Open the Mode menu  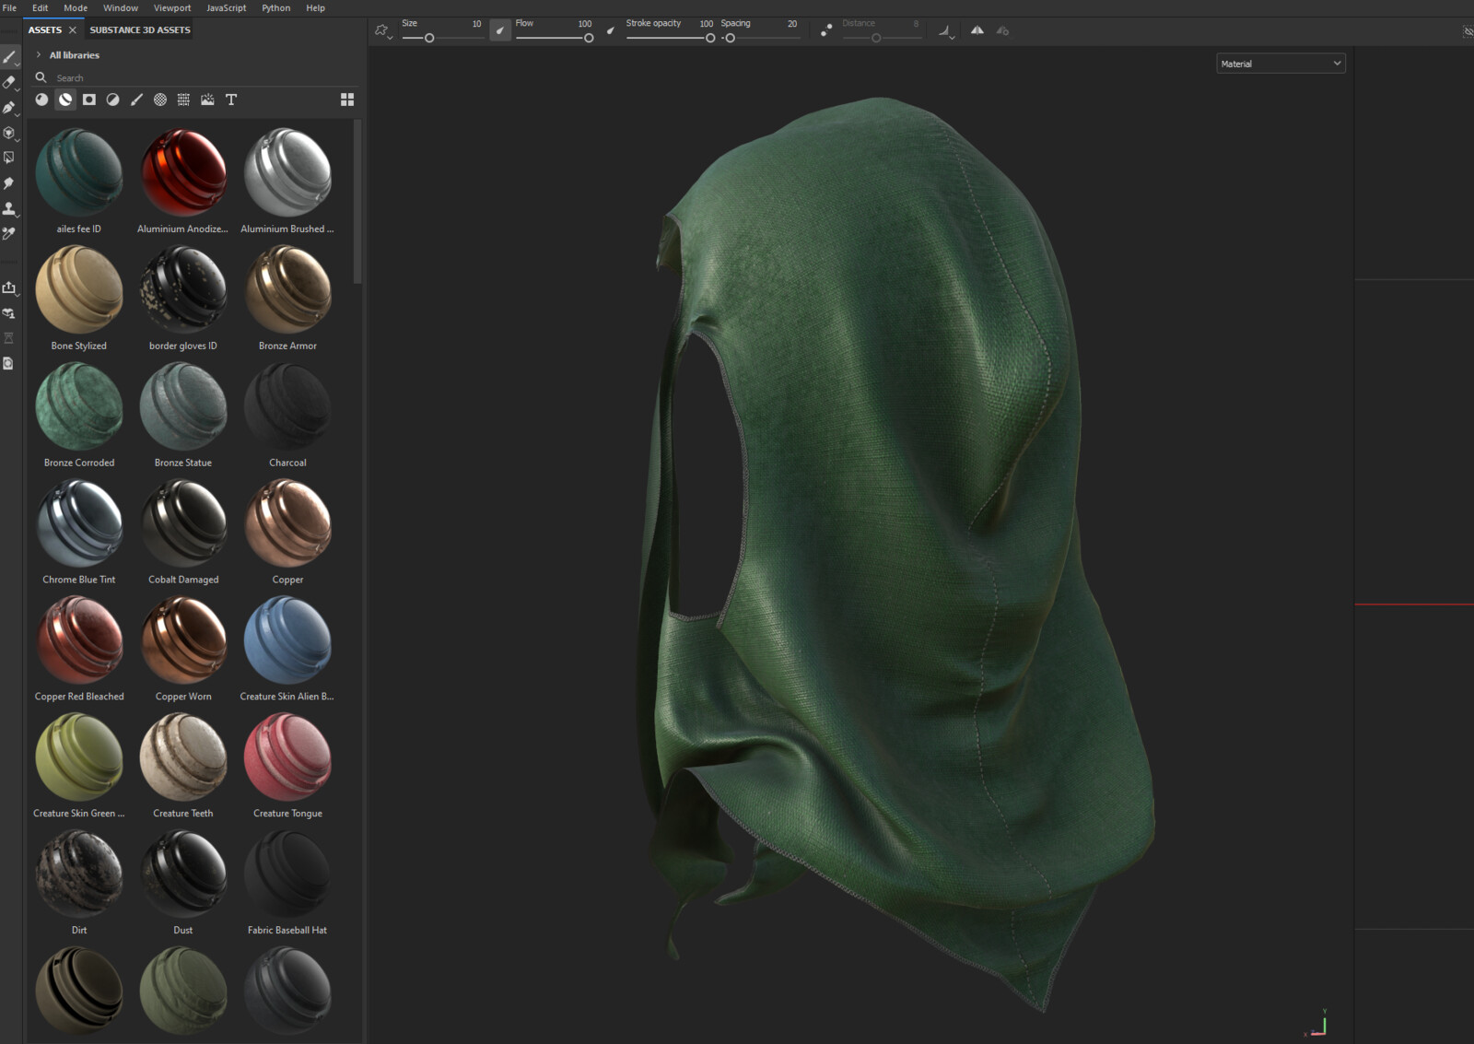76,7
